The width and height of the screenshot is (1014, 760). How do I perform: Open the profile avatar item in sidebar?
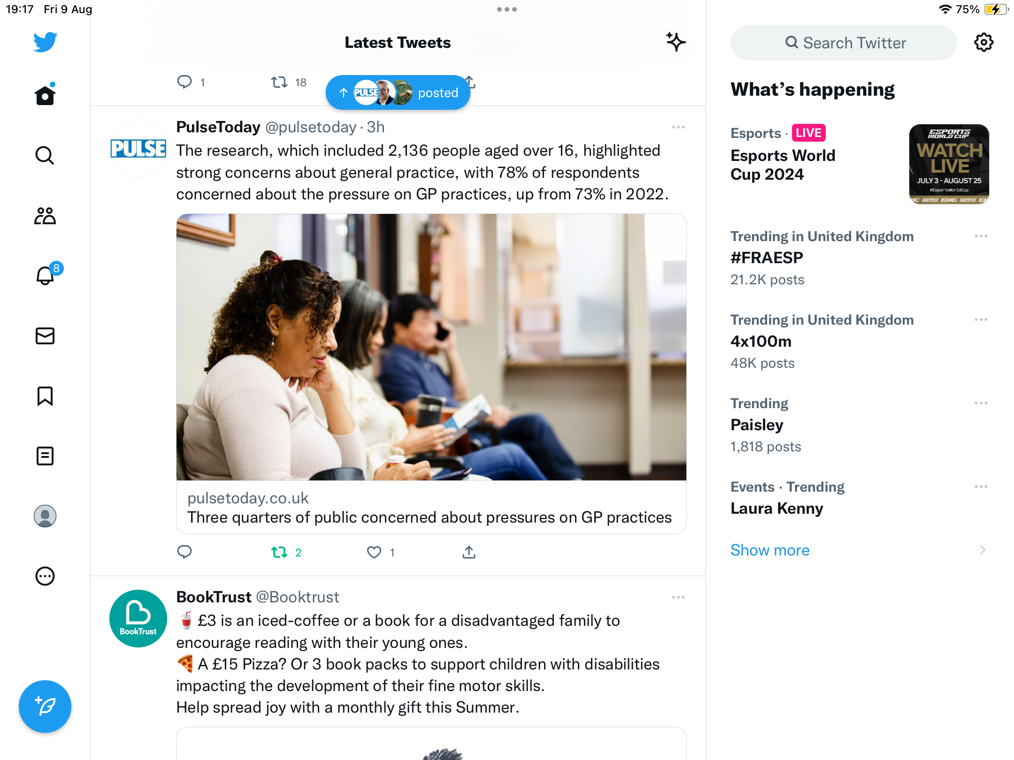pyautogui.click(x=45, y=516)
